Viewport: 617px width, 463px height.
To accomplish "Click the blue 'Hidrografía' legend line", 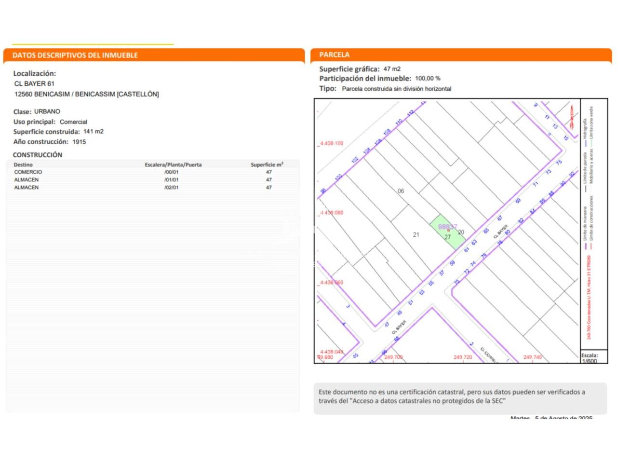I will 586,143.
